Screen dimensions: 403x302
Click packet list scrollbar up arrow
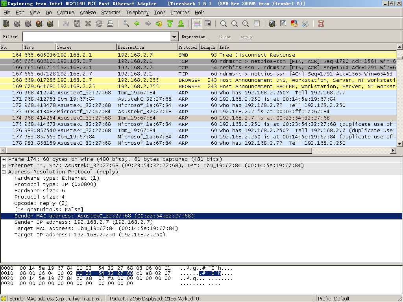tap(400, 47)
